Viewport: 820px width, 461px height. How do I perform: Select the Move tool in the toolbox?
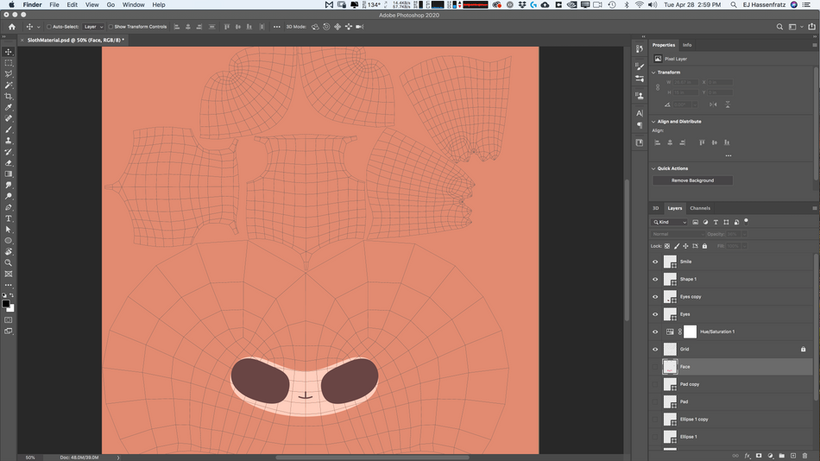[9, 52]
